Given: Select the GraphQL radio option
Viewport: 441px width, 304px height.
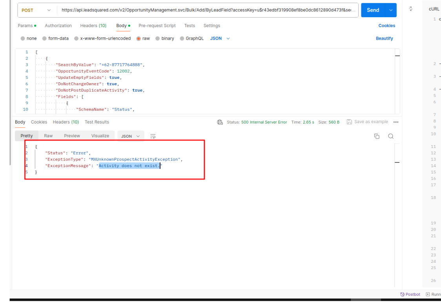Looking at the screenshot, I should click(182, 38).
